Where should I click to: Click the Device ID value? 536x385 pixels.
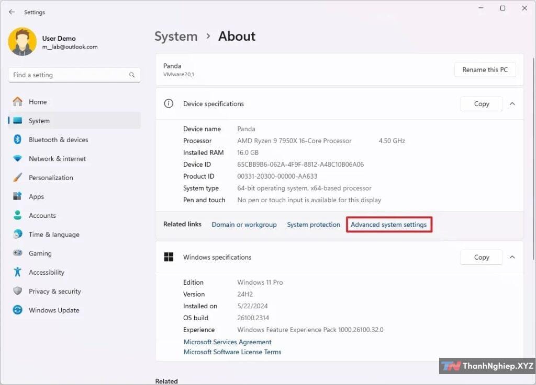pyautogui.click(x=300, y=165)
